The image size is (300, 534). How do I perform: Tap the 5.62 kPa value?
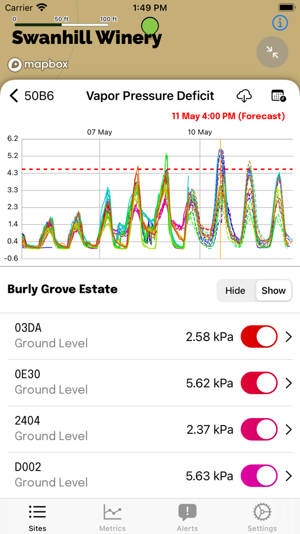[x=210, y=383]
